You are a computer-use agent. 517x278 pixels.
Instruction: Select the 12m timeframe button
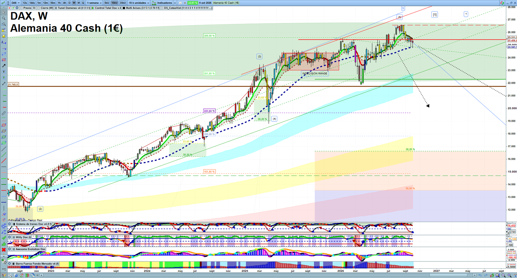(46, 3)
